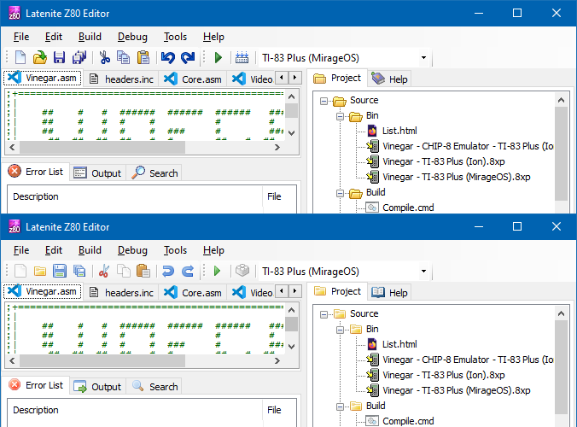Show Output tab in bottom window
Image resolution: width=577 pixels, height=427 pixels.
(97, 387)
